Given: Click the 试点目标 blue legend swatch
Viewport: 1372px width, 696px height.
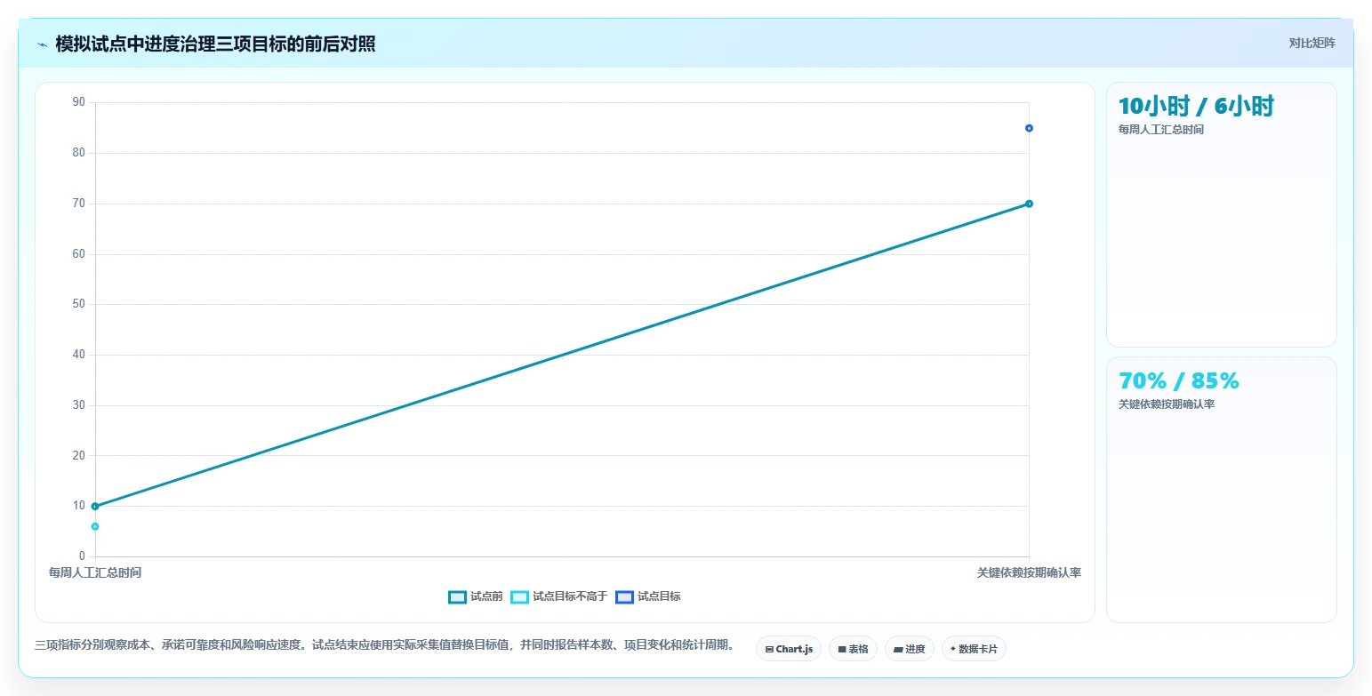Looking at the screenshot, I should (x=624, y=597).
